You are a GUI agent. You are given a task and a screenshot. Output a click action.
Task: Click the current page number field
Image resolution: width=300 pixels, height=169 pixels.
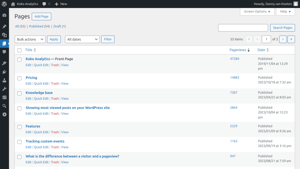pos(266,39)
